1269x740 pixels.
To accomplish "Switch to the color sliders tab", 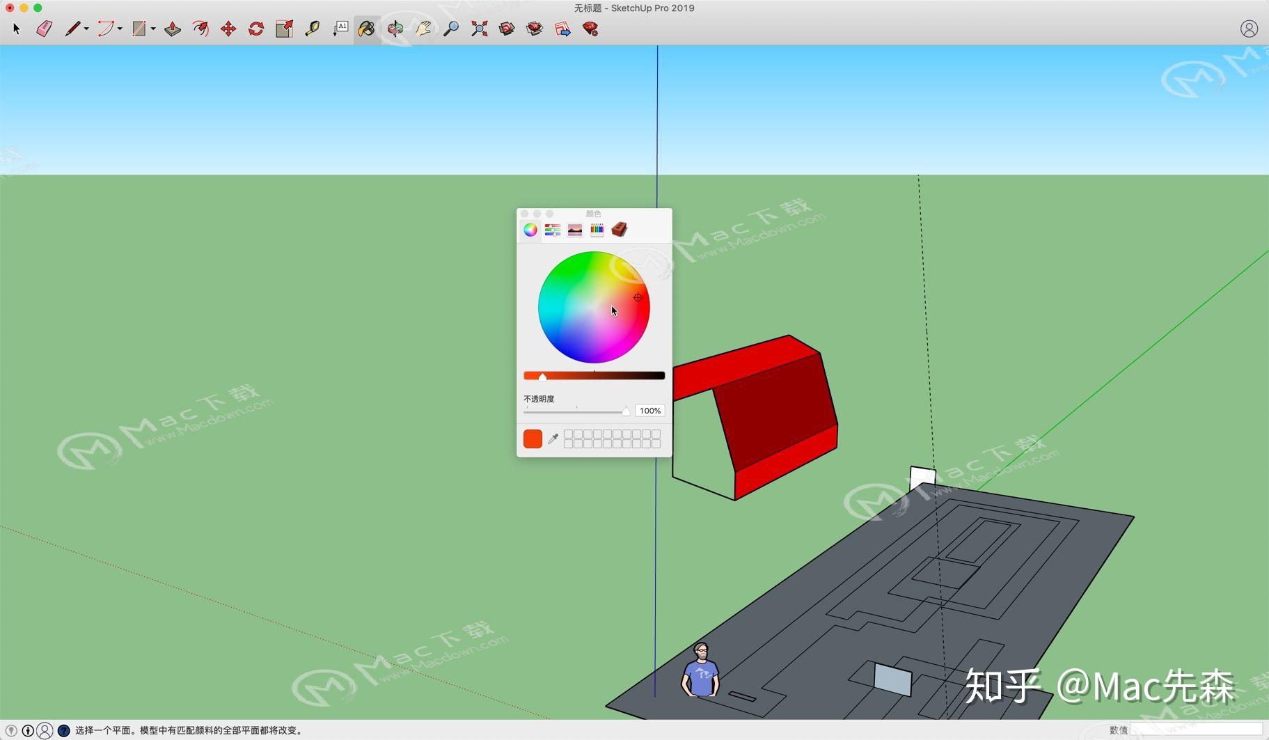I will coord(553,230).
